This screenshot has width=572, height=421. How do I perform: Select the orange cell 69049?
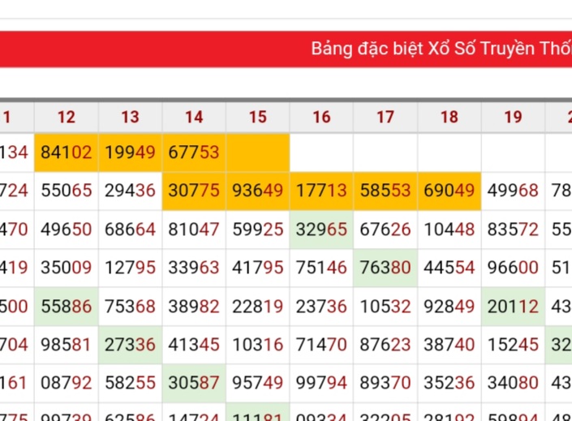[449, 191]
